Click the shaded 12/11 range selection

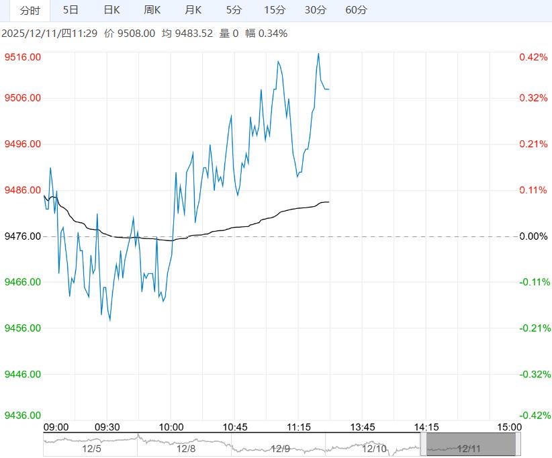click(x=470, y=445)
